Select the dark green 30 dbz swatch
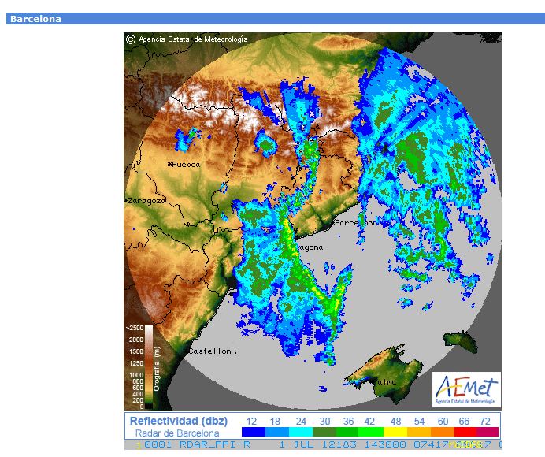 click(x=324, y=433)
